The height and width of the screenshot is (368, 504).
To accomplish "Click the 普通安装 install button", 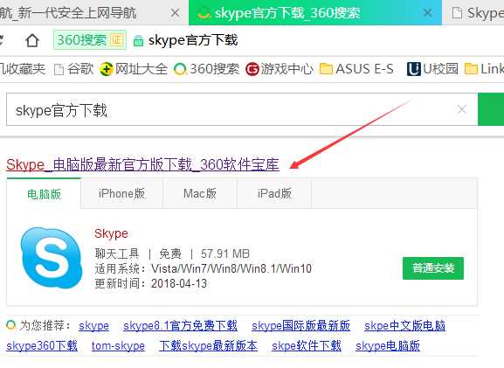I will 433,268.
